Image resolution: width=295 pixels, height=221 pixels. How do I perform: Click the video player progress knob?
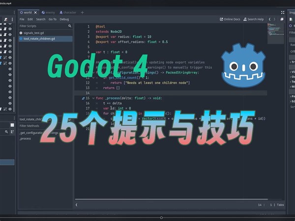coord(161,218)
